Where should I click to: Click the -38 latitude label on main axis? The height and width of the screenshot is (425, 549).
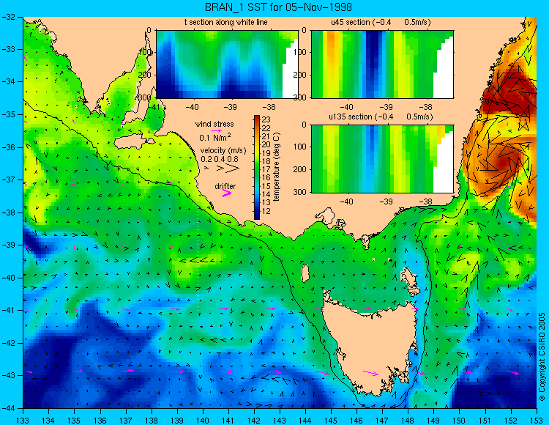(9, 212)
